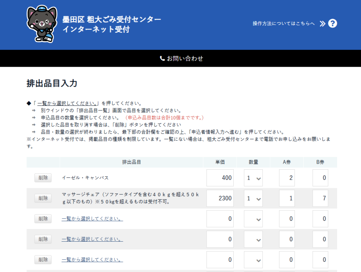Click the question mark help icon
361x272 pixels.
coord(332,24)
